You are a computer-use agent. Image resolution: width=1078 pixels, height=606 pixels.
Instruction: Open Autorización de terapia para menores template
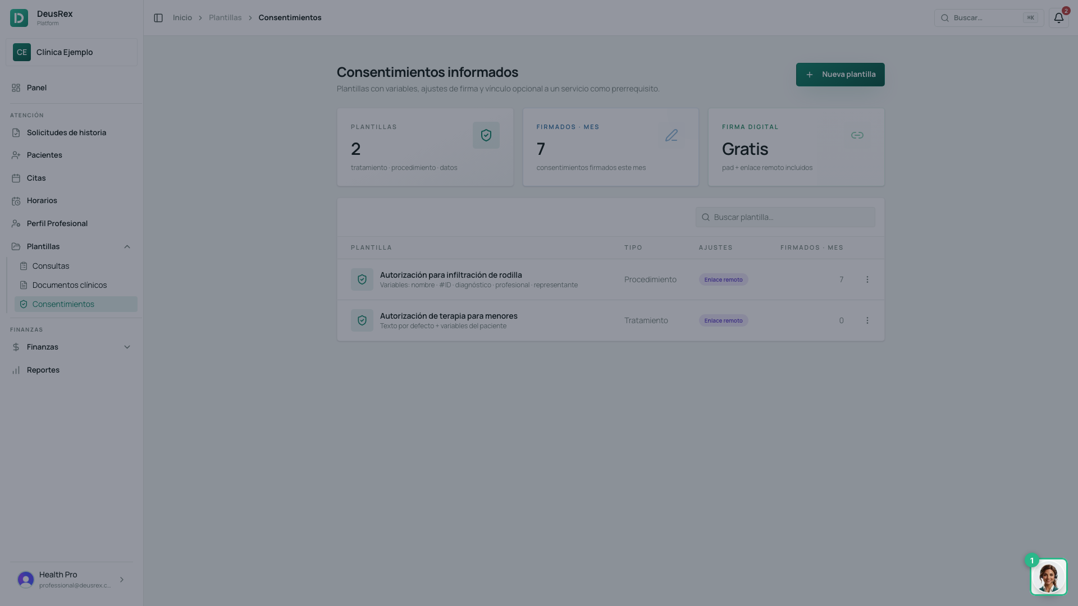[449, 316]
